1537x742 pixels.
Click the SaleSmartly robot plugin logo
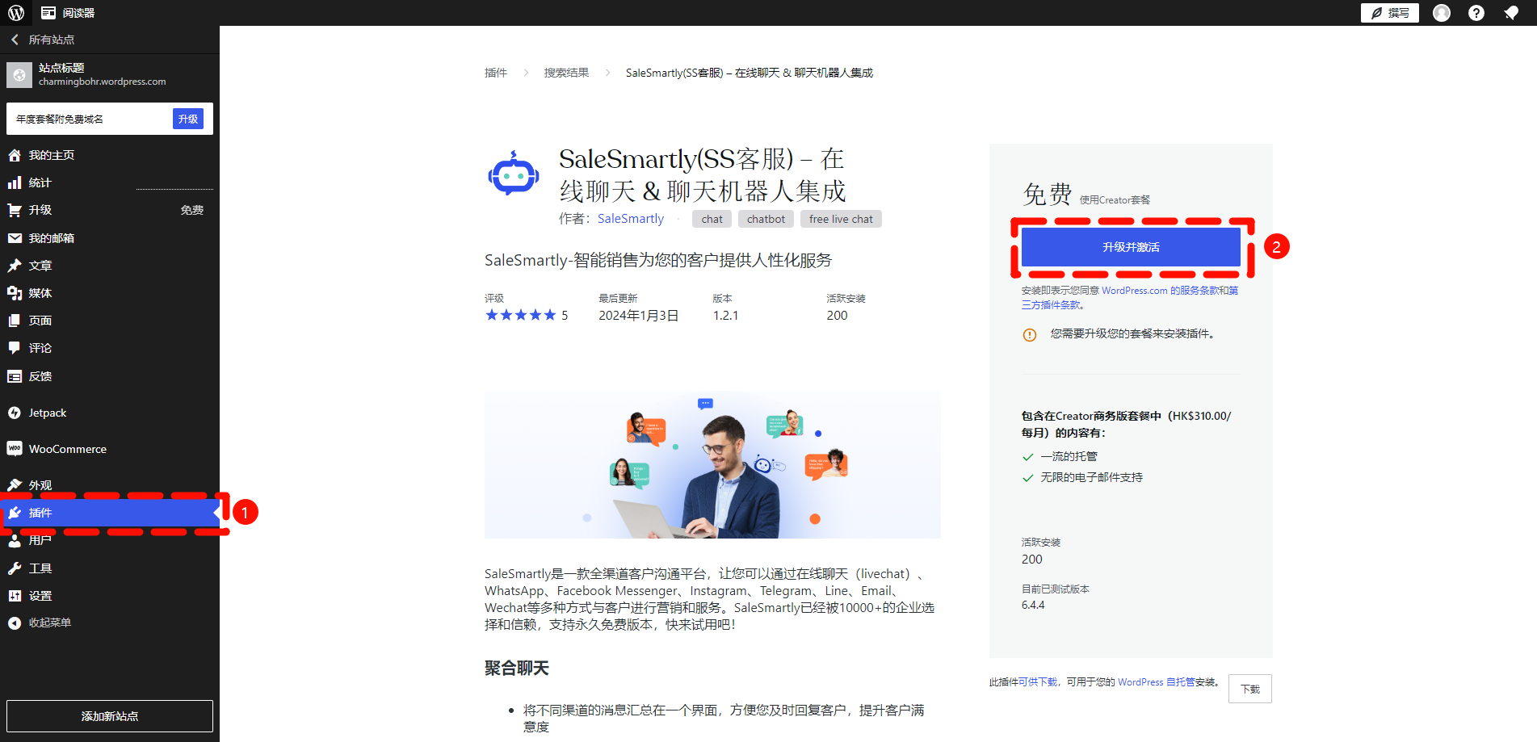pyautogui.click(x=513, y=174)
